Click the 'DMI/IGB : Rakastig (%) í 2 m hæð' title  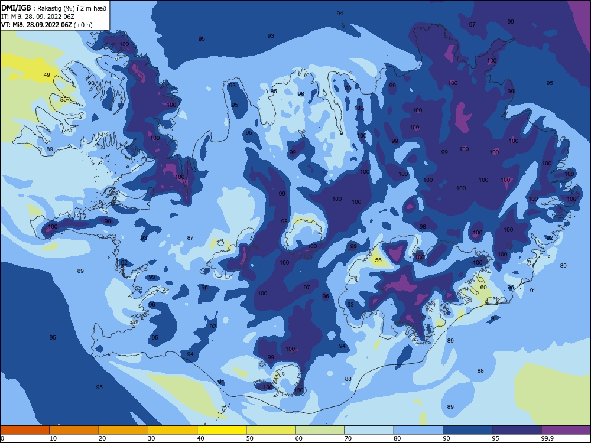(x=54, y=8)
